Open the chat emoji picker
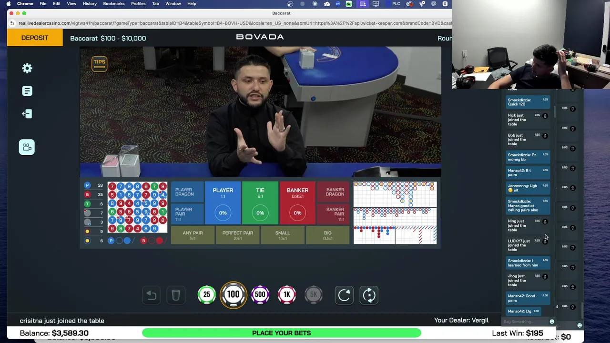The width and height of the screenshot is (610, 343). pos(552,322)
